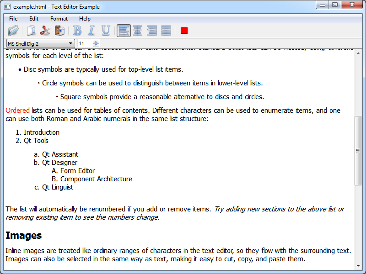
Task: Click the line starting 'Disc symbols are typically'
Action: [103, 69]
